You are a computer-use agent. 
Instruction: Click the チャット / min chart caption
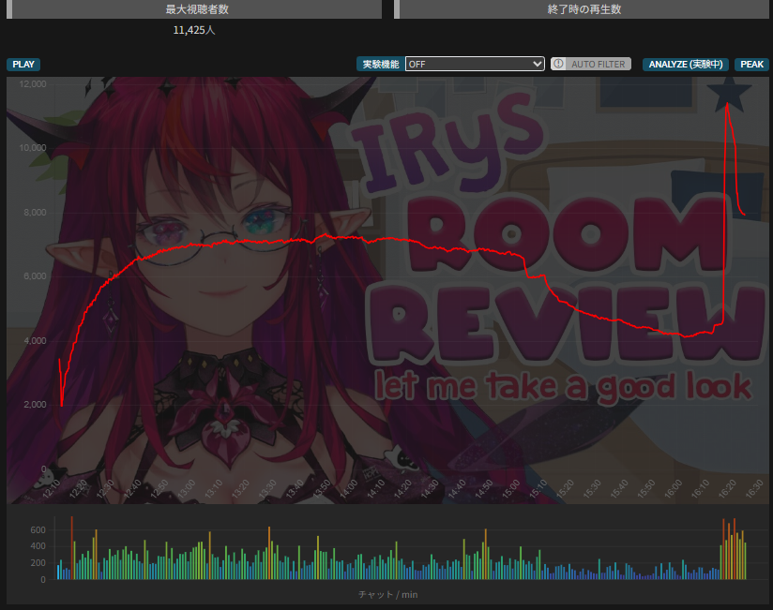click(x=388, y=595)
